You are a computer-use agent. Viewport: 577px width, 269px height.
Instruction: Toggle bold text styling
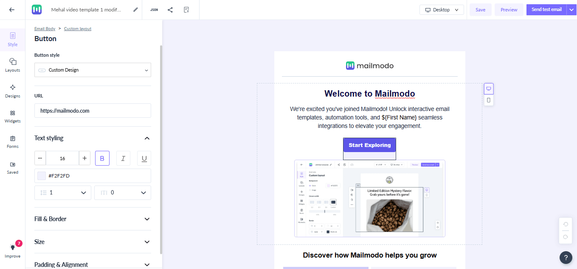pyautogui.click(x=102, y=158)
